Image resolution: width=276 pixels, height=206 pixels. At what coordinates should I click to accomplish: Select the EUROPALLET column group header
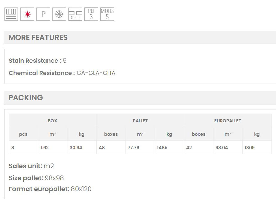coord(228,121)
